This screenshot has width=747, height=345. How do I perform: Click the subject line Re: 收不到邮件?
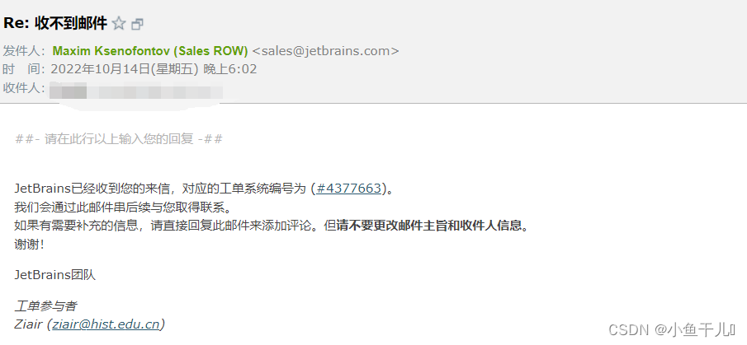[55, 23]
